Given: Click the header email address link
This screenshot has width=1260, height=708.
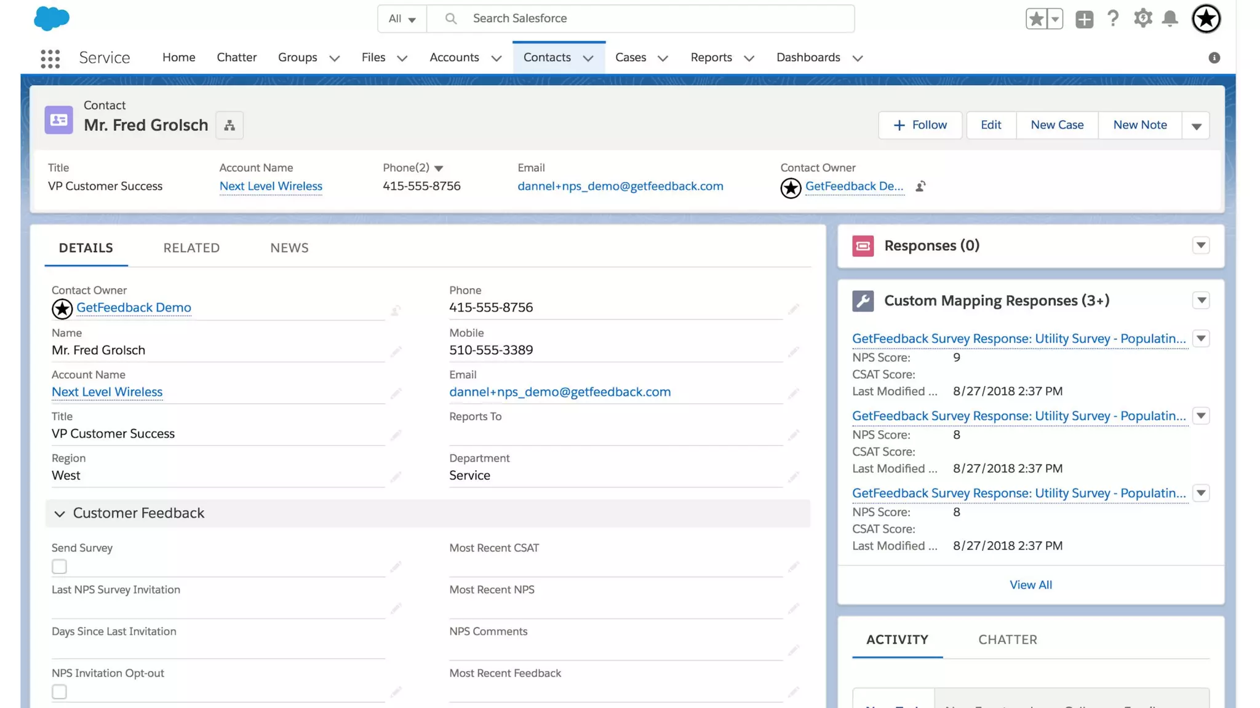Looking at the screenshot, I should [x=620, y=186].
